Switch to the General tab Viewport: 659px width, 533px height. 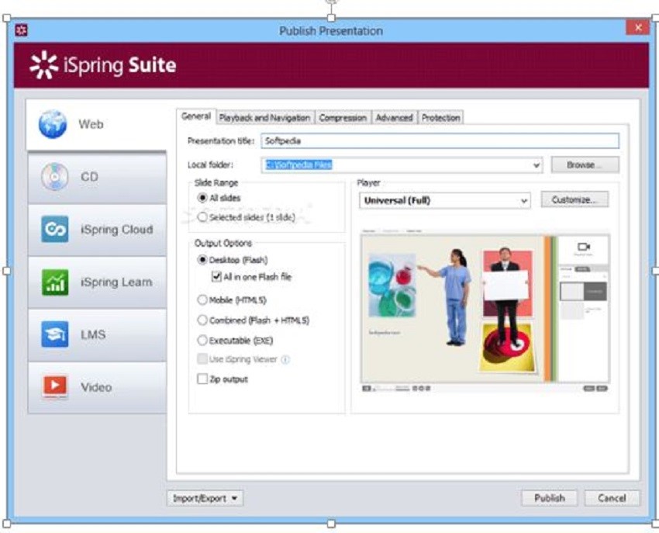pyautogui.click(x=196, y=116)
